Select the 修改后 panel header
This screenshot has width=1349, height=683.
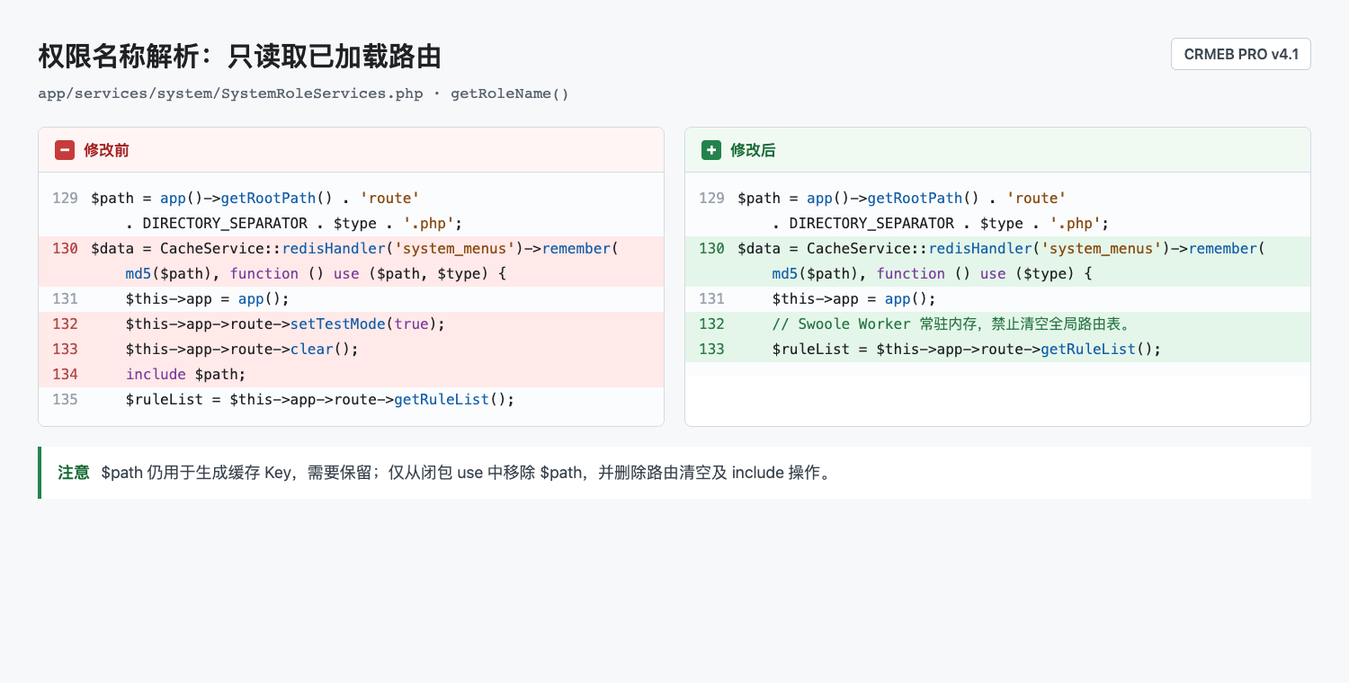point(997,150)
